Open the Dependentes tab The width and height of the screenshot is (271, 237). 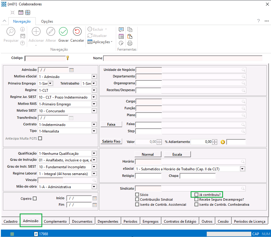tap(108, 221)
